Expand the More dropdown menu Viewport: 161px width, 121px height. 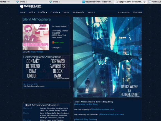[x=91, y=12]
